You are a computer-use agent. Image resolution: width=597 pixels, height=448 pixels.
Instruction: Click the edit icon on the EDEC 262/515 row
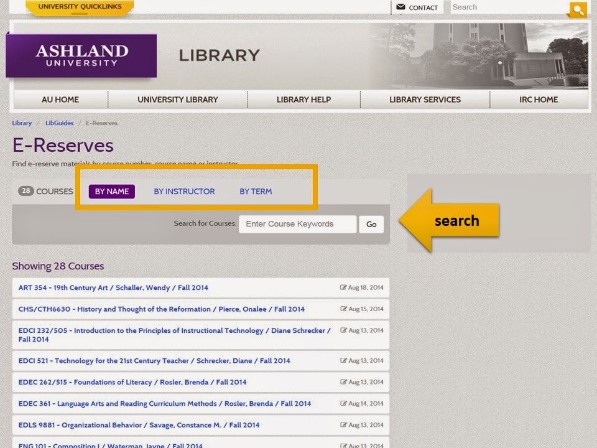pos(343,381)
